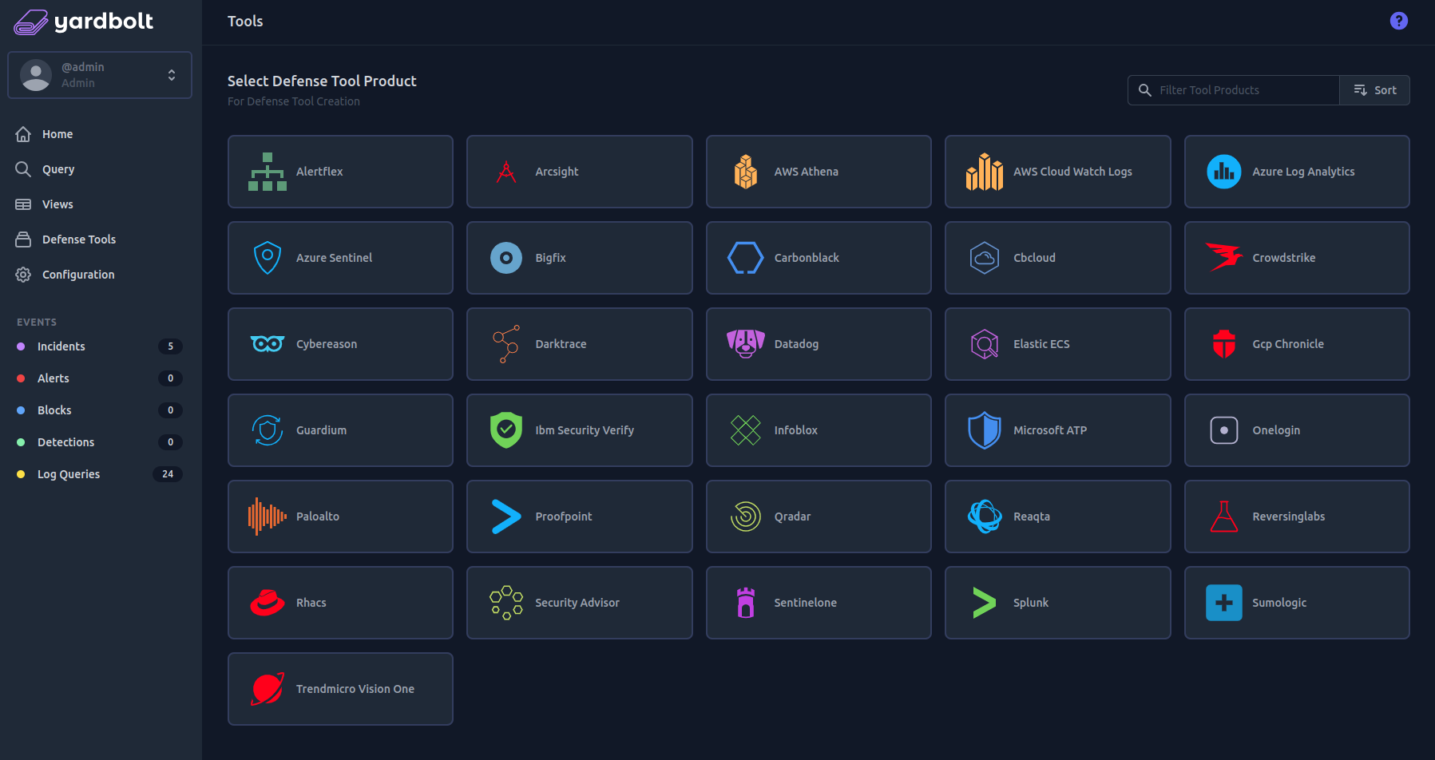Click the Sumologic blue plus icon
This screenshot has width=1435, height=760.
coord(1224,603)
